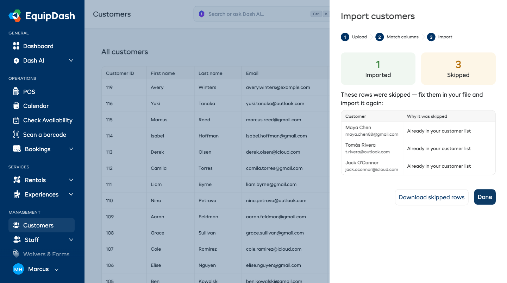Open the Calendar menu item
This screenshot has width=507, height=283.
pyautogui.click(x=42, y=106)
